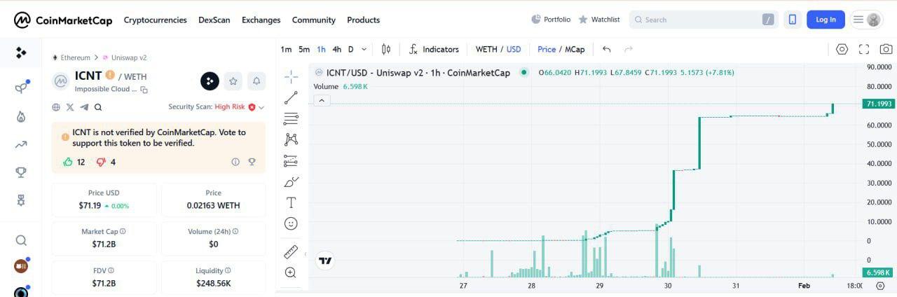This screenshot has width=897, height=297.
Task: Vote thumbs up for ICNT verification
Action: [68, 162]
